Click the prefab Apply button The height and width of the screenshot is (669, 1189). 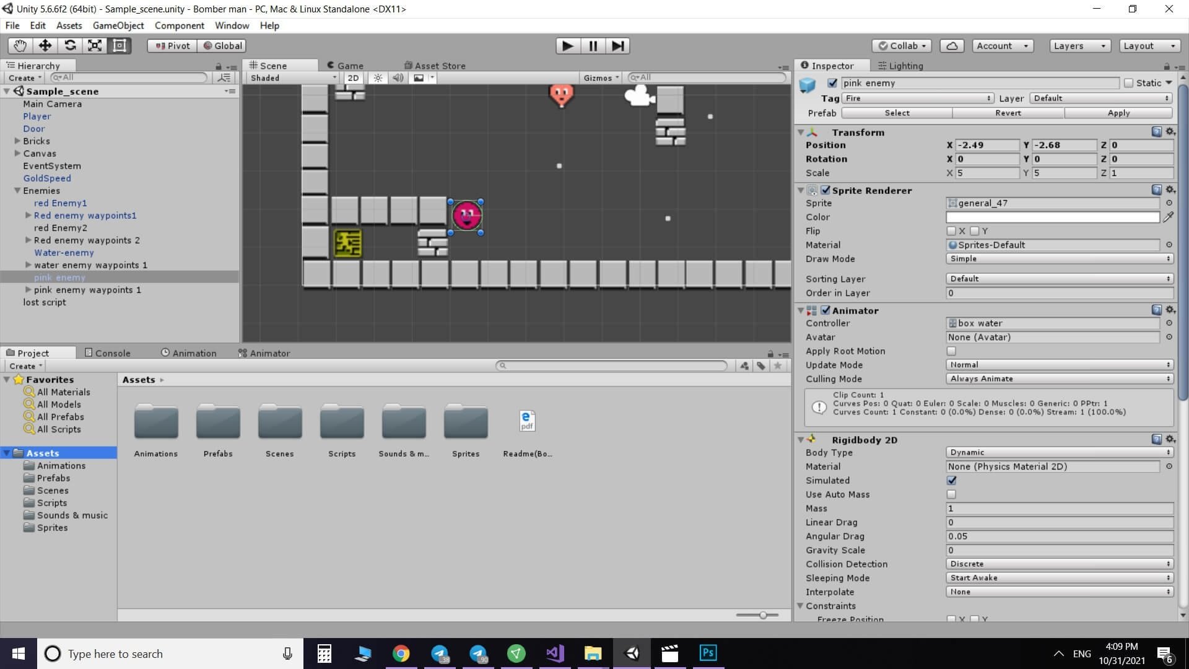point(1118,113)
